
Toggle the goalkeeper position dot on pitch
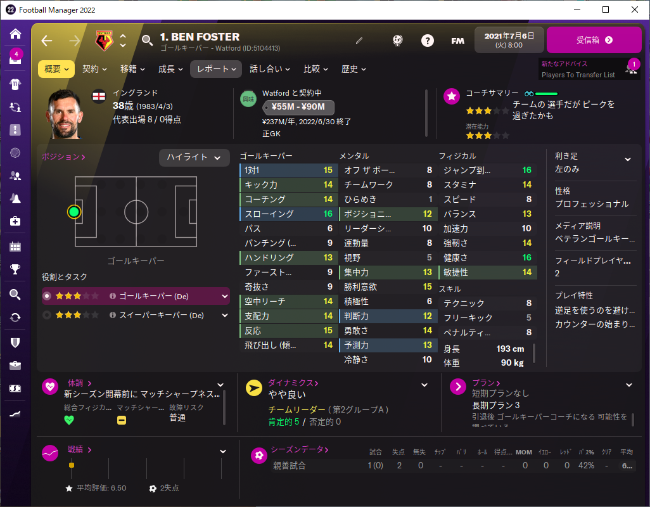[x=74, y=212]
